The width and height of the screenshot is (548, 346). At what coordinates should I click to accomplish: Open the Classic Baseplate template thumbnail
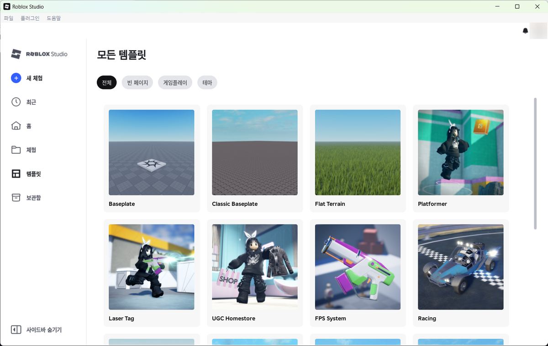pyautogui.click(x=255, y=152)
